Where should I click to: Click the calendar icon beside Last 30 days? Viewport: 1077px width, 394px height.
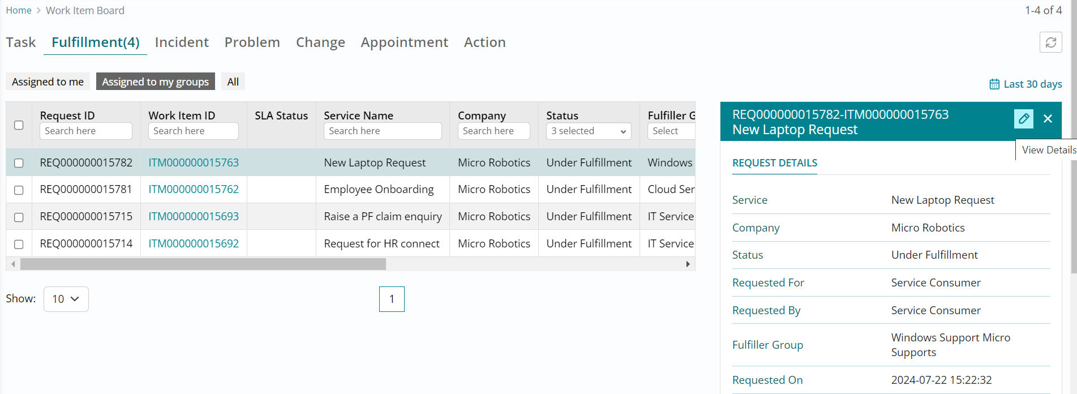(994, 84)
